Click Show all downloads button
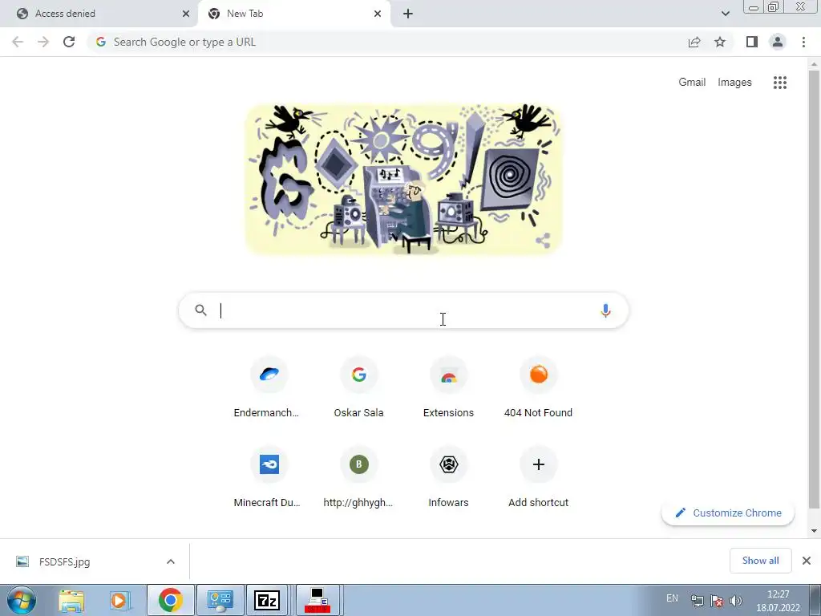This screenshot has width=821, height=616. pyautogui.click(x=760, y=561)
